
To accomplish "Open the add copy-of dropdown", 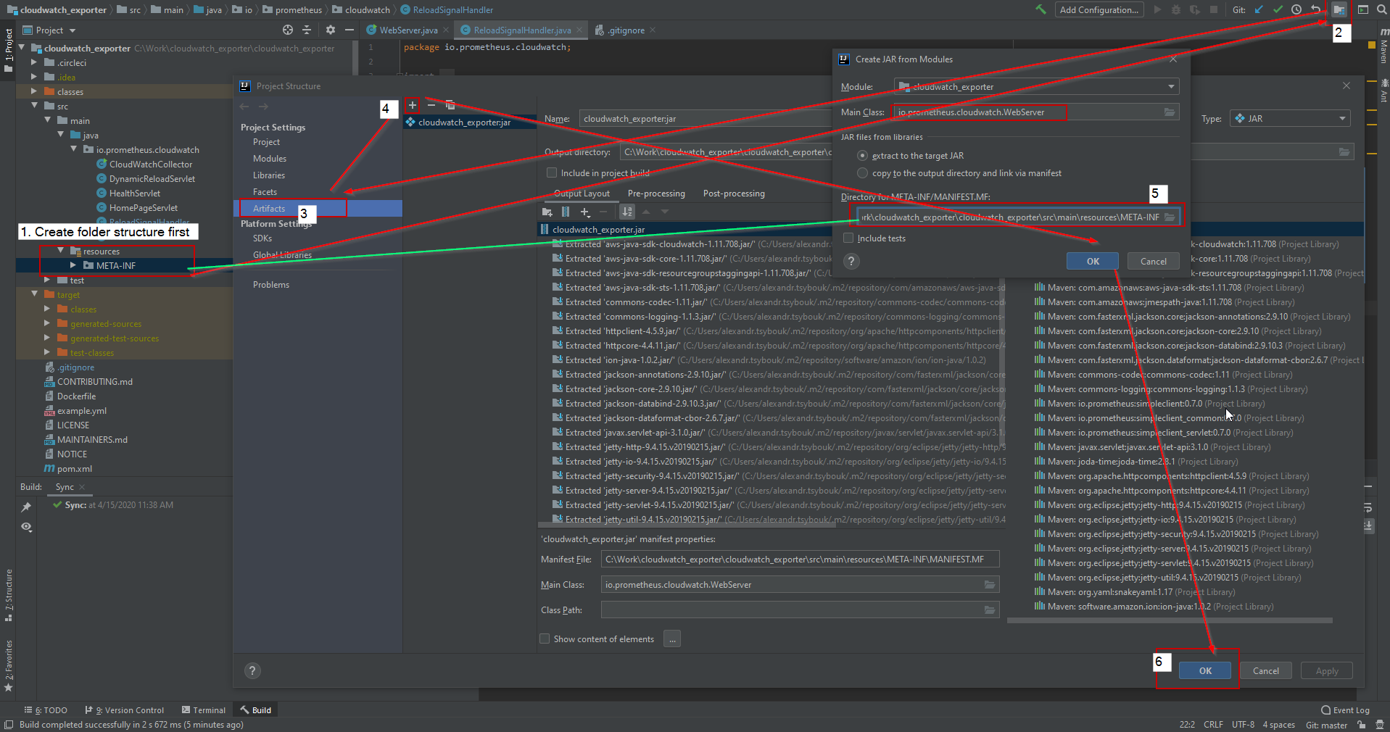I will coord(585,212).
